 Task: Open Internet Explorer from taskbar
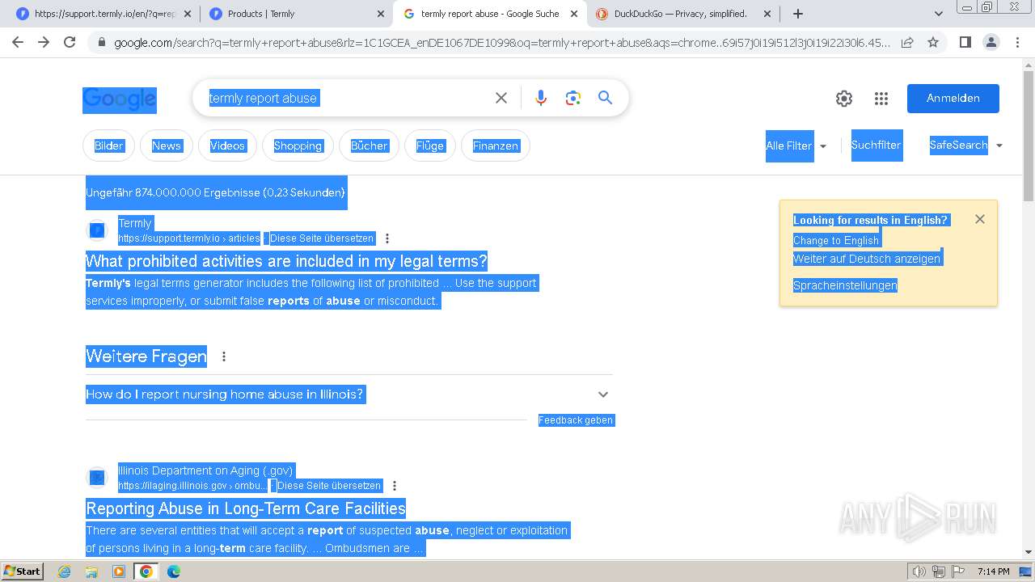click(65, 571)
